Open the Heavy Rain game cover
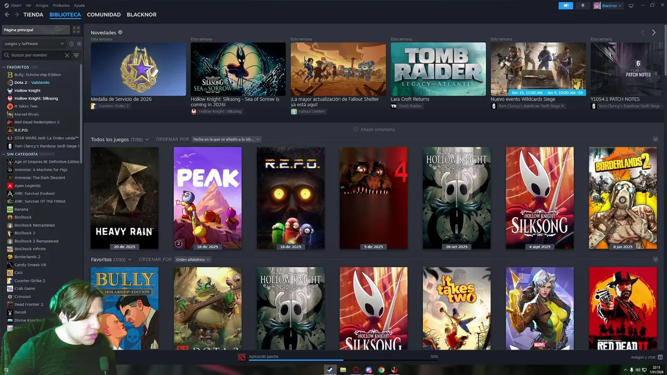 tap(125, 198)
